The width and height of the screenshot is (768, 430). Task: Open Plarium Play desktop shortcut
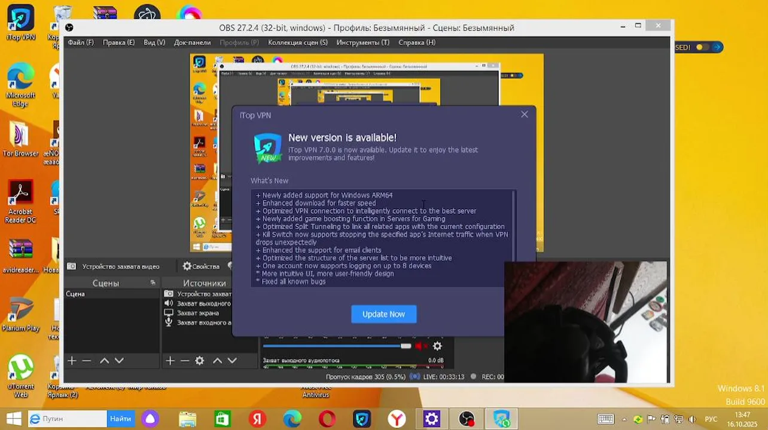[20, 314]
